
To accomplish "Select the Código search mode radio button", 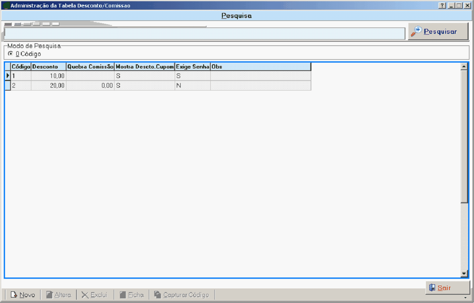I will tap(10, 54).
